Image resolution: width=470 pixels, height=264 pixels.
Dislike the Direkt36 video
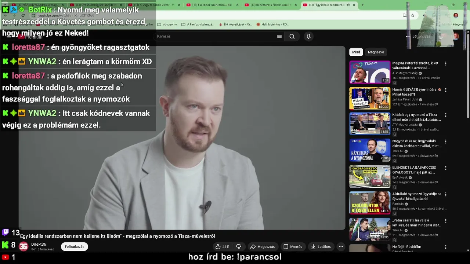point(239,247)
